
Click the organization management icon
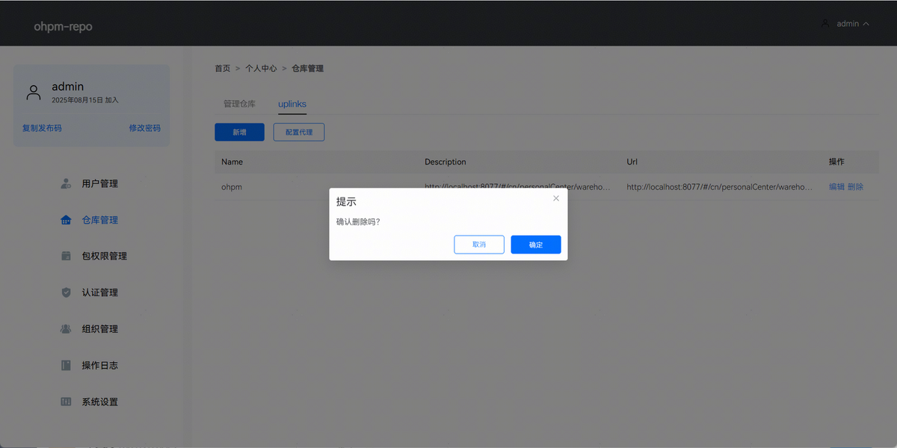pos(66,329)
